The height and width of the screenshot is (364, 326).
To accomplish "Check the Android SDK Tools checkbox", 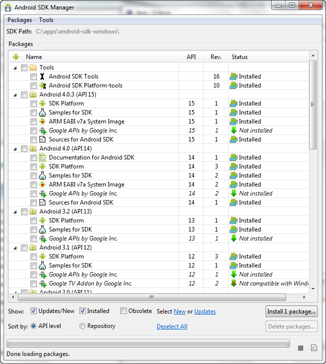I will tap(33, 76).
